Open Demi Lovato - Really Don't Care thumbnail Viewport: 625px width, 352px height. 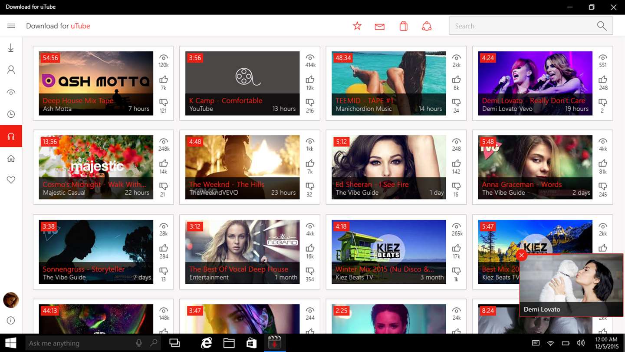pos(535,83)
